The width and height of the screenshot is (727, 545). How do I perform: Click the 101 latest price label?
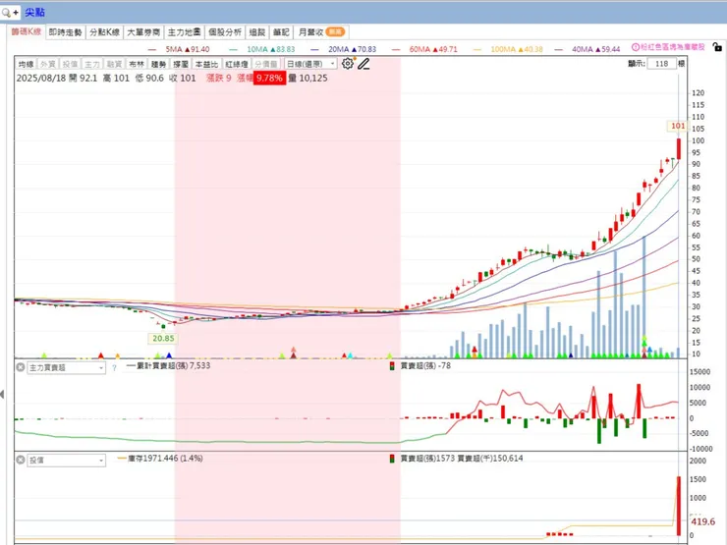coord(678,126)
